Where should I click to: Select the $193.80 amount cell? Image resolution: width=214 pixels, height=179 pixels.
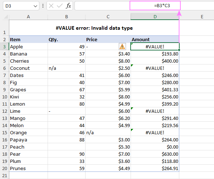tap(155, 54)
